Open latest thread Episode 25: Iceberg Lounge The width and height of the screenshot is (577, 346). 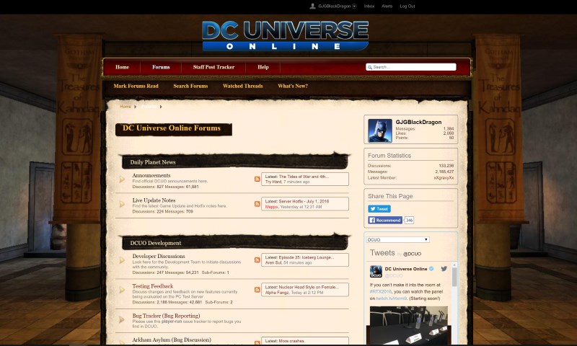click(307, 257)
